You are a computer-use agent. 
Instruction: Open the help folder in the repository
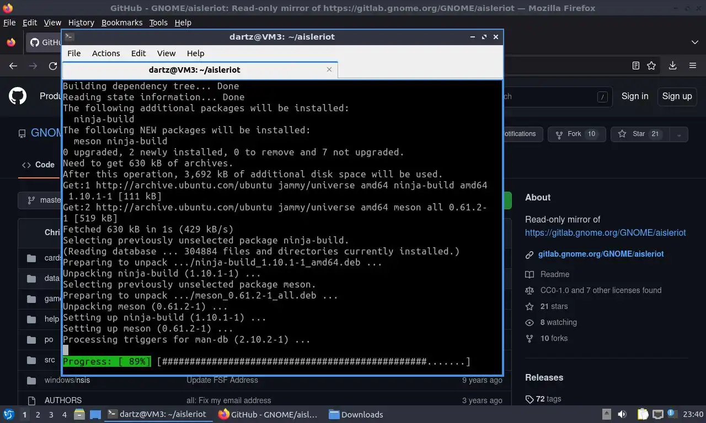pyautogui.click(x=52, y=319)
